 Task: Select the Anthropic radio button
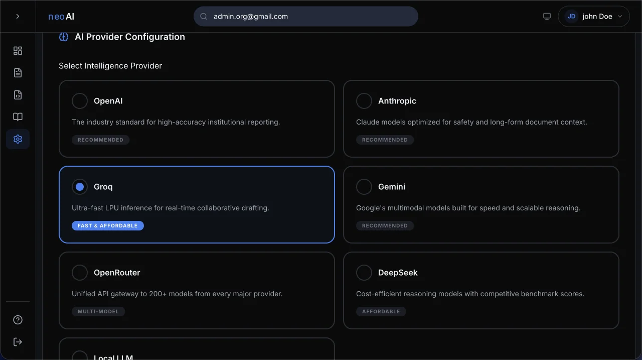click(x=364, y=101)
